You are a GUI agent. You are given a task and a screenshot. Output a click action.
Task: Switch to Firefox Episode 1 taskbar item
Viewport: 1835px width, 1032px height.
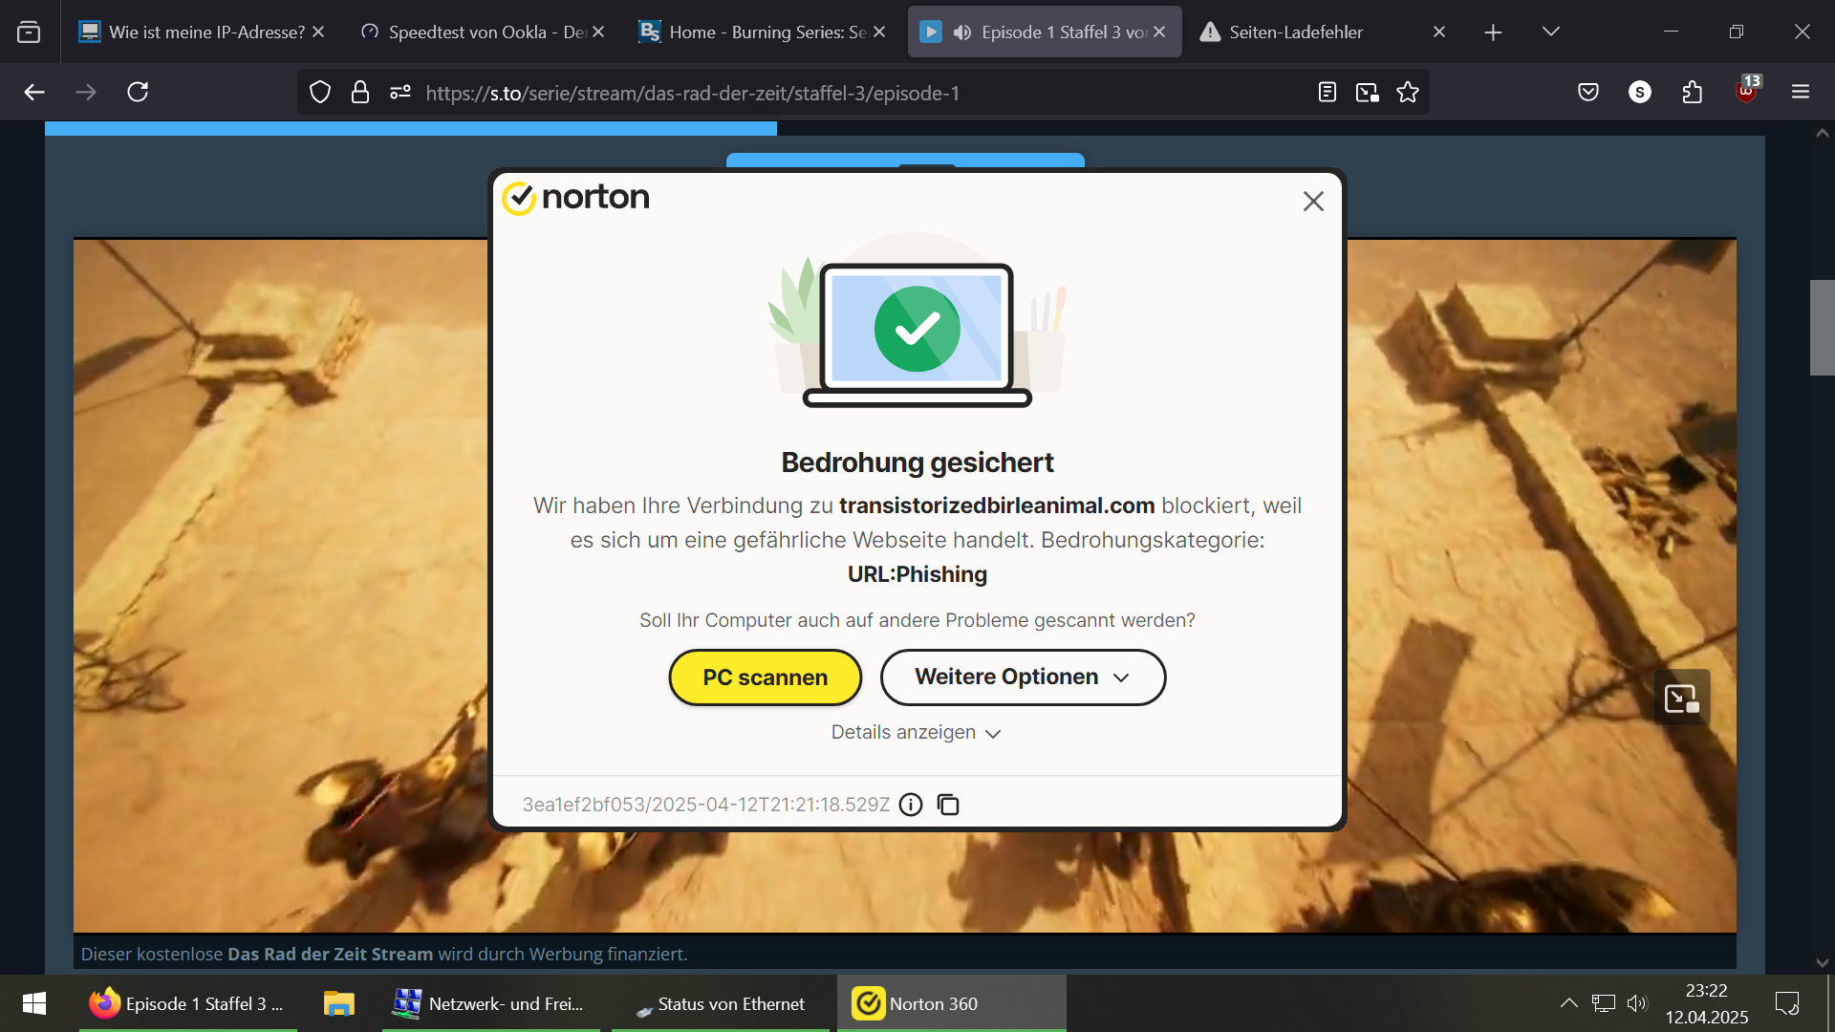188,1004
